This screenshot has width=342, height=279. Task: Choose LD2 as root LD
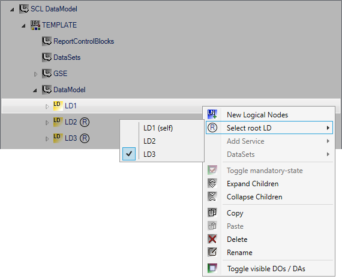pyautogui.click(x=162, y=141)
